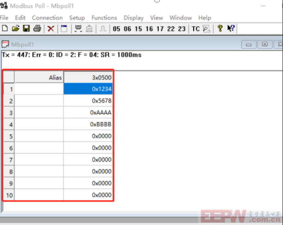
Task: Click the new window toolbar icon
Action: (x=64, y=28)
